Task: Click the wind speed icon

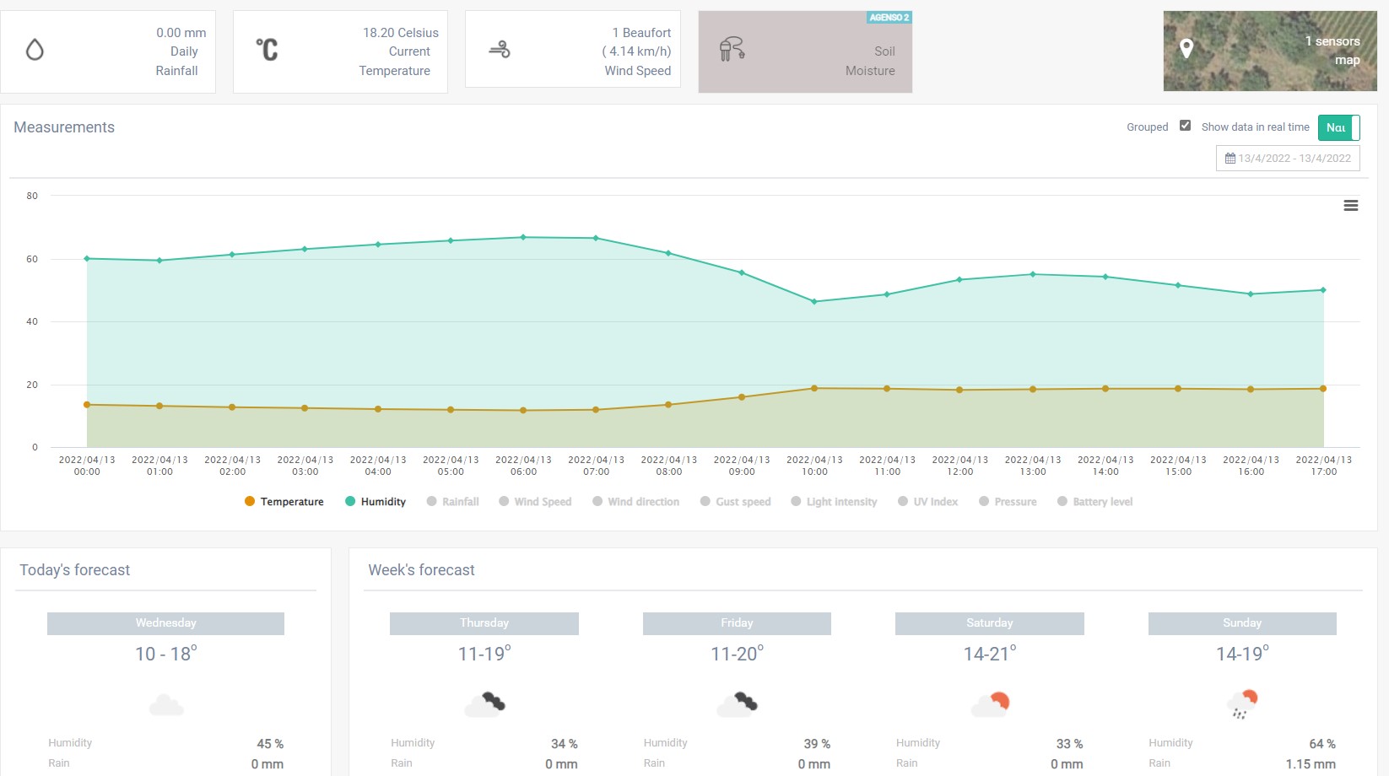Action: [x=500, y=51]
